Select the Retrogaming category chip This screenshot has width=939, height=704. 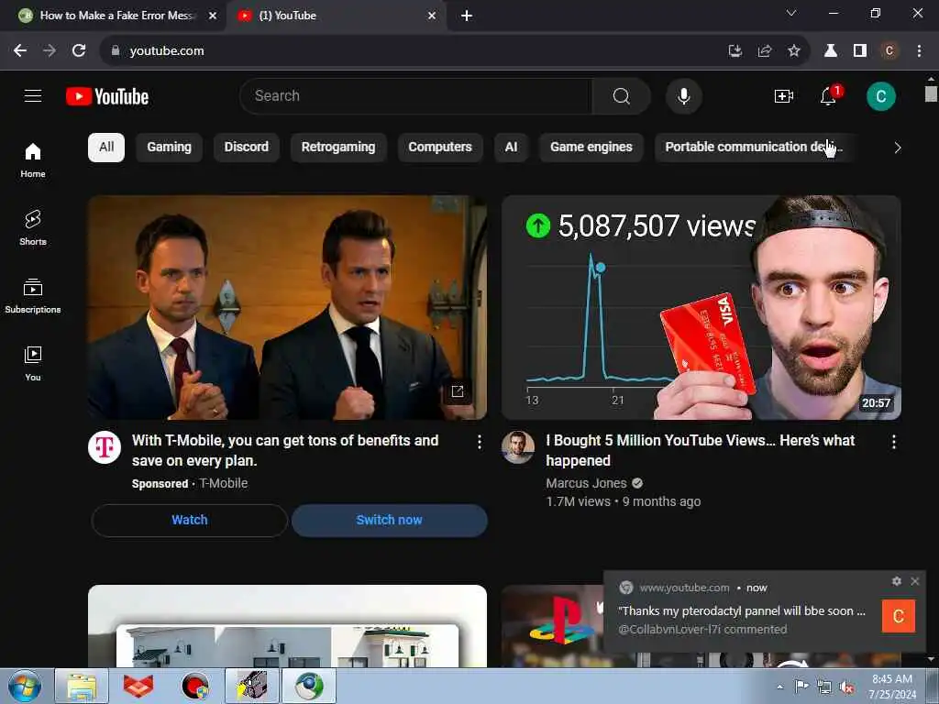[338, 148]
